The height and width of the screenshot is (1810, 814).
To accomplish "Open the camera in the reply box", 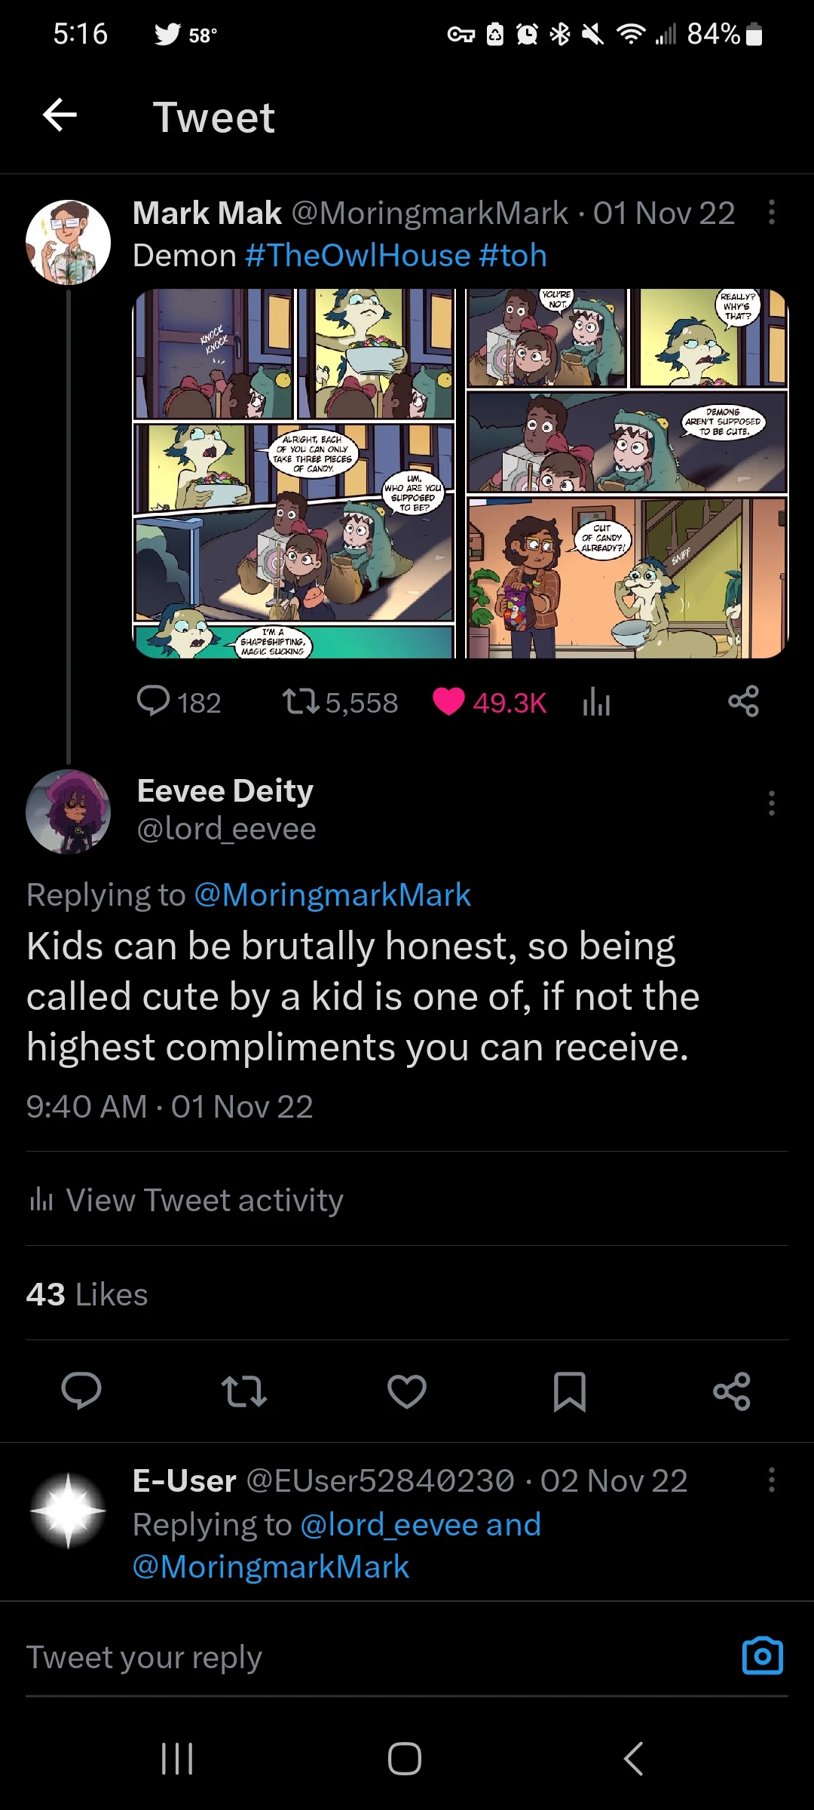I will pyautogui.click(x=764, y=1656).
